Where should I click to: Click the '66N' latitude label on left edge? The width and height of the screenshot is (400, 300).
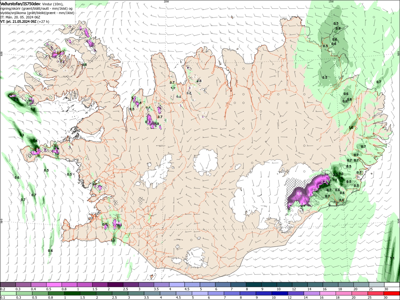[1, 54]
